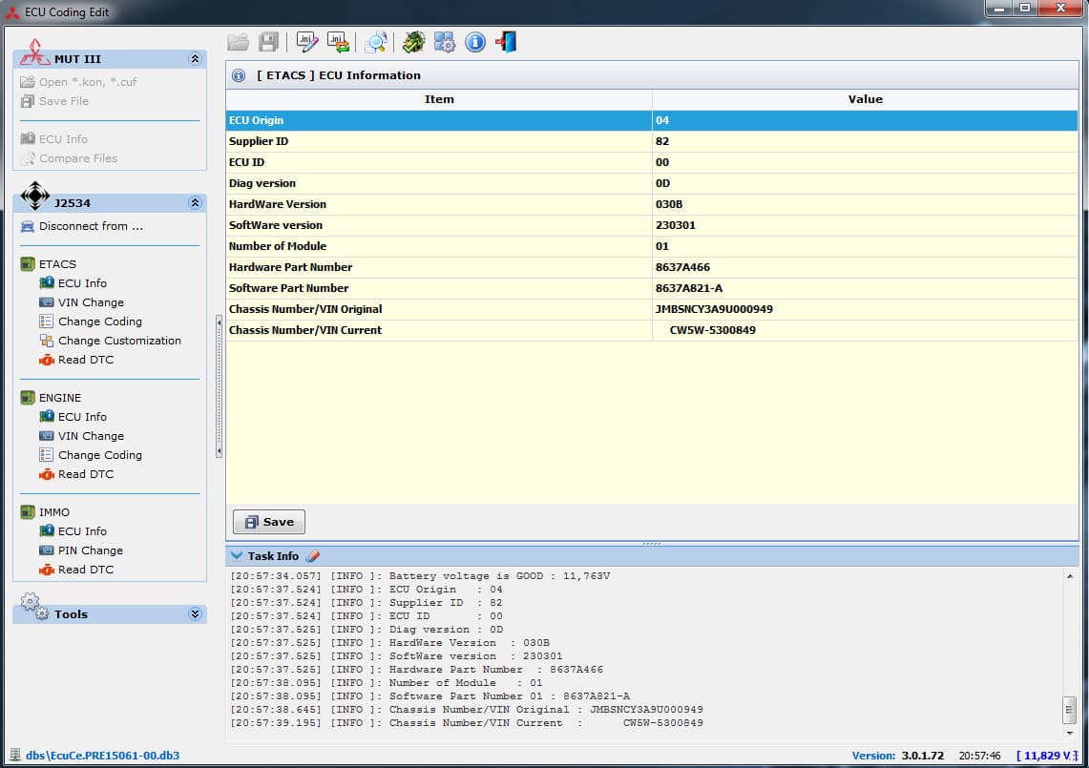Viewport: 1089px width, 768px height.
Task: Collapse the J2534 panel
Action: 195,203
